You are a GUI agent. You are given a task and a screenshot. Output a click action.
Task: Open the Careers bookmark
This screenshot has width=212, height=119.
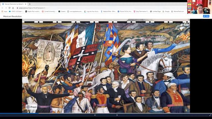pos(62,12)
